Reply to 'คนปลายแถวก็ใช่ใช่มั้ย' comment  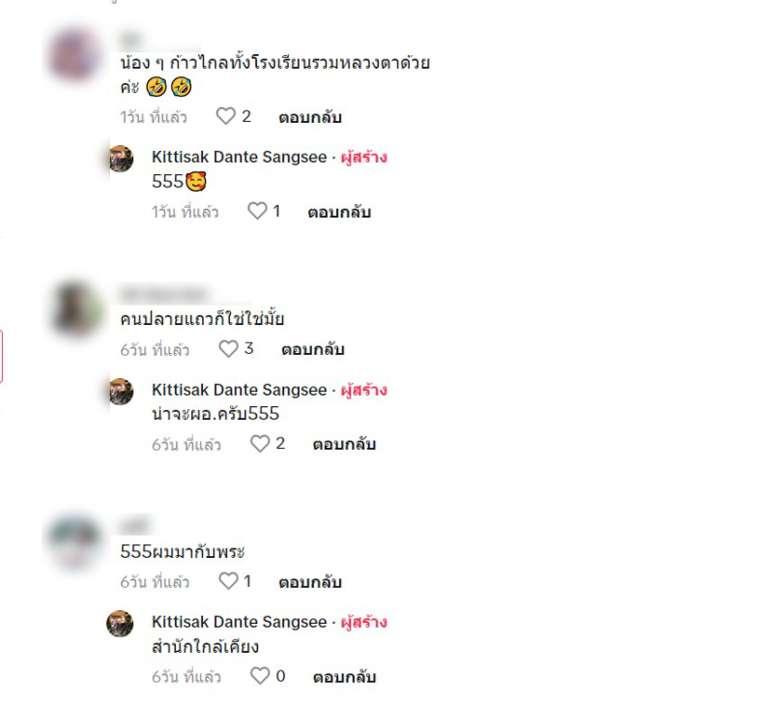point(312,349)
